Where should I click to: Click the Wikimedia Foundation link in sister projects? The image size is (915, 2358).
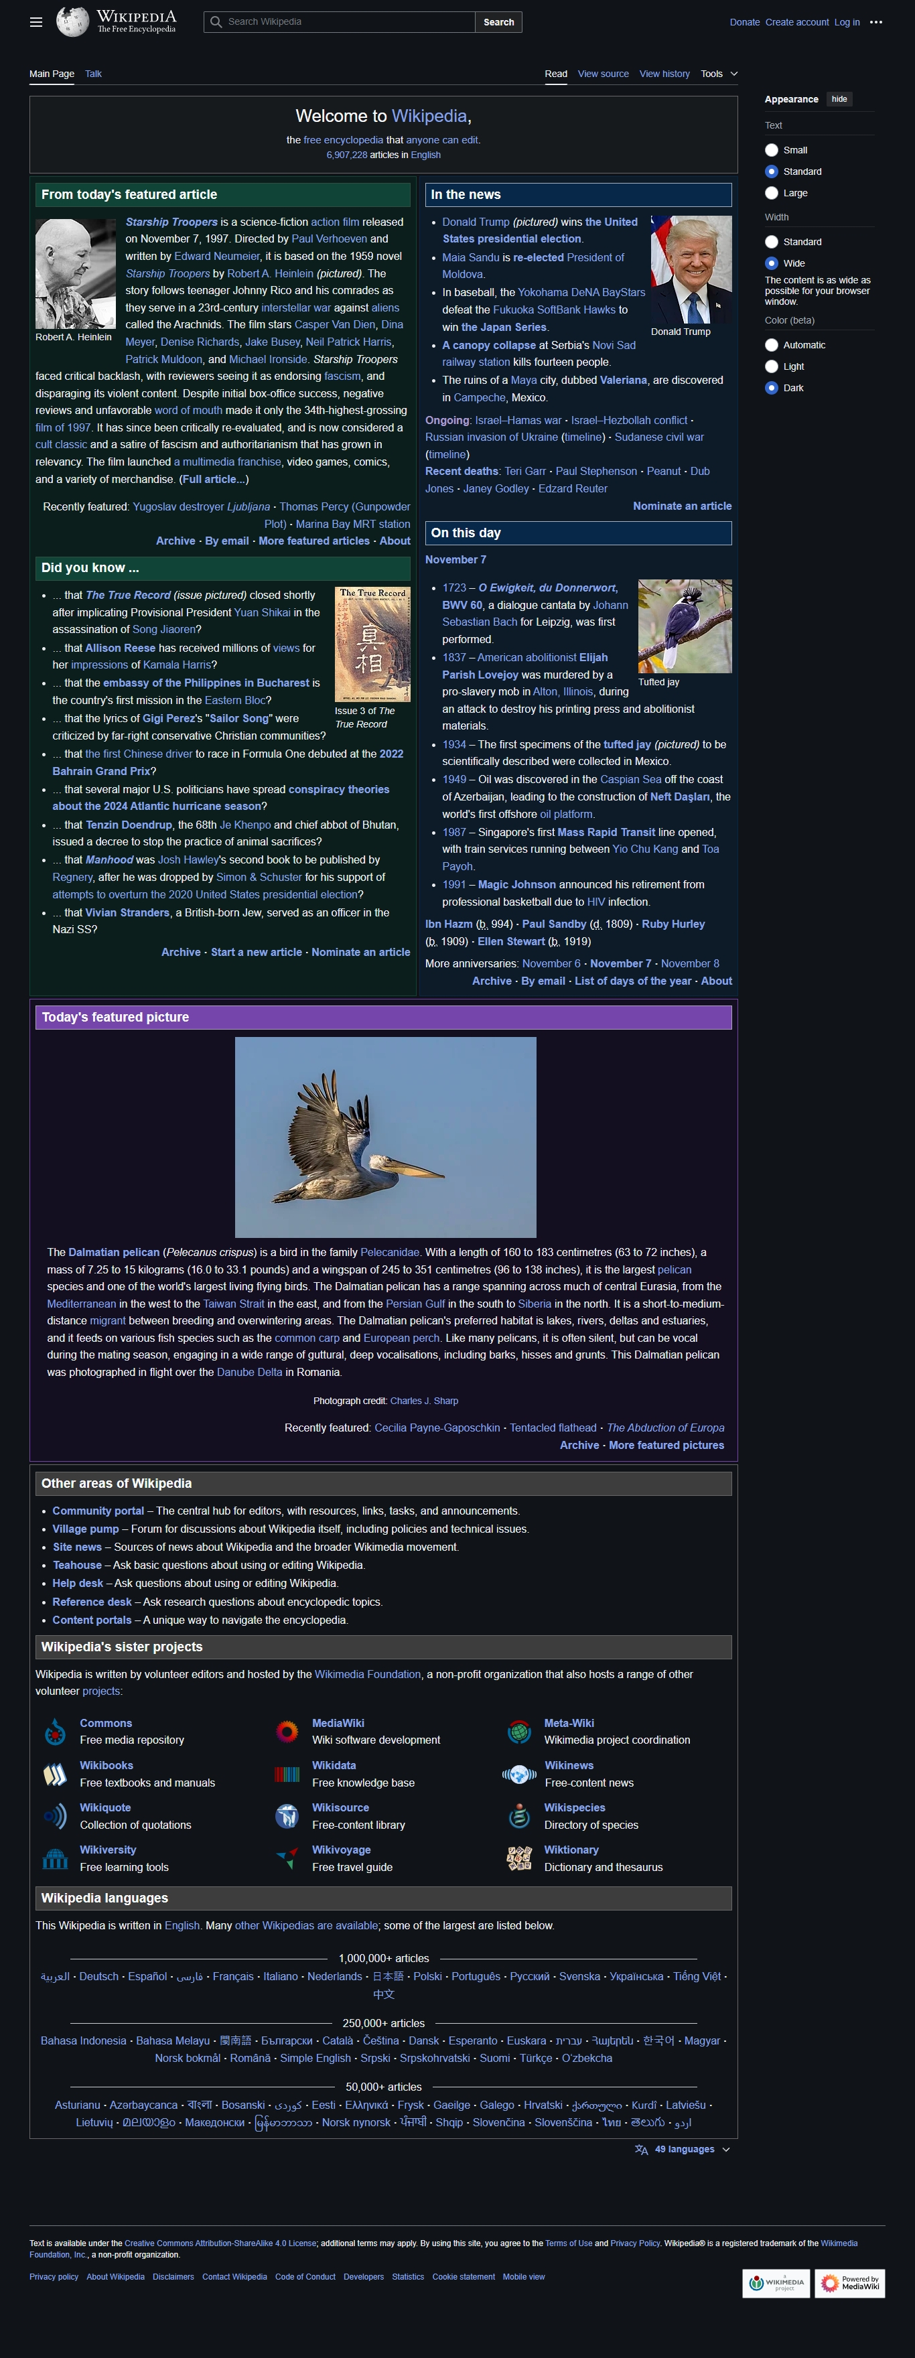pyautogui.click(x=368, y=1674)
